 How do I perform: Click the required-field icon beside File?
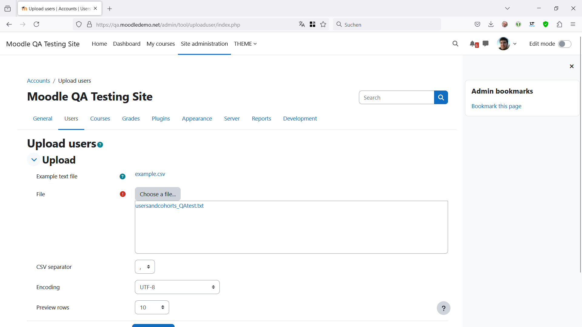click(x=122, y=194)
